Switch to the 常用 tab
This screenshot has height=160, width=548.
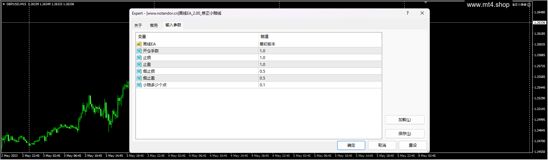pos(154,25)
